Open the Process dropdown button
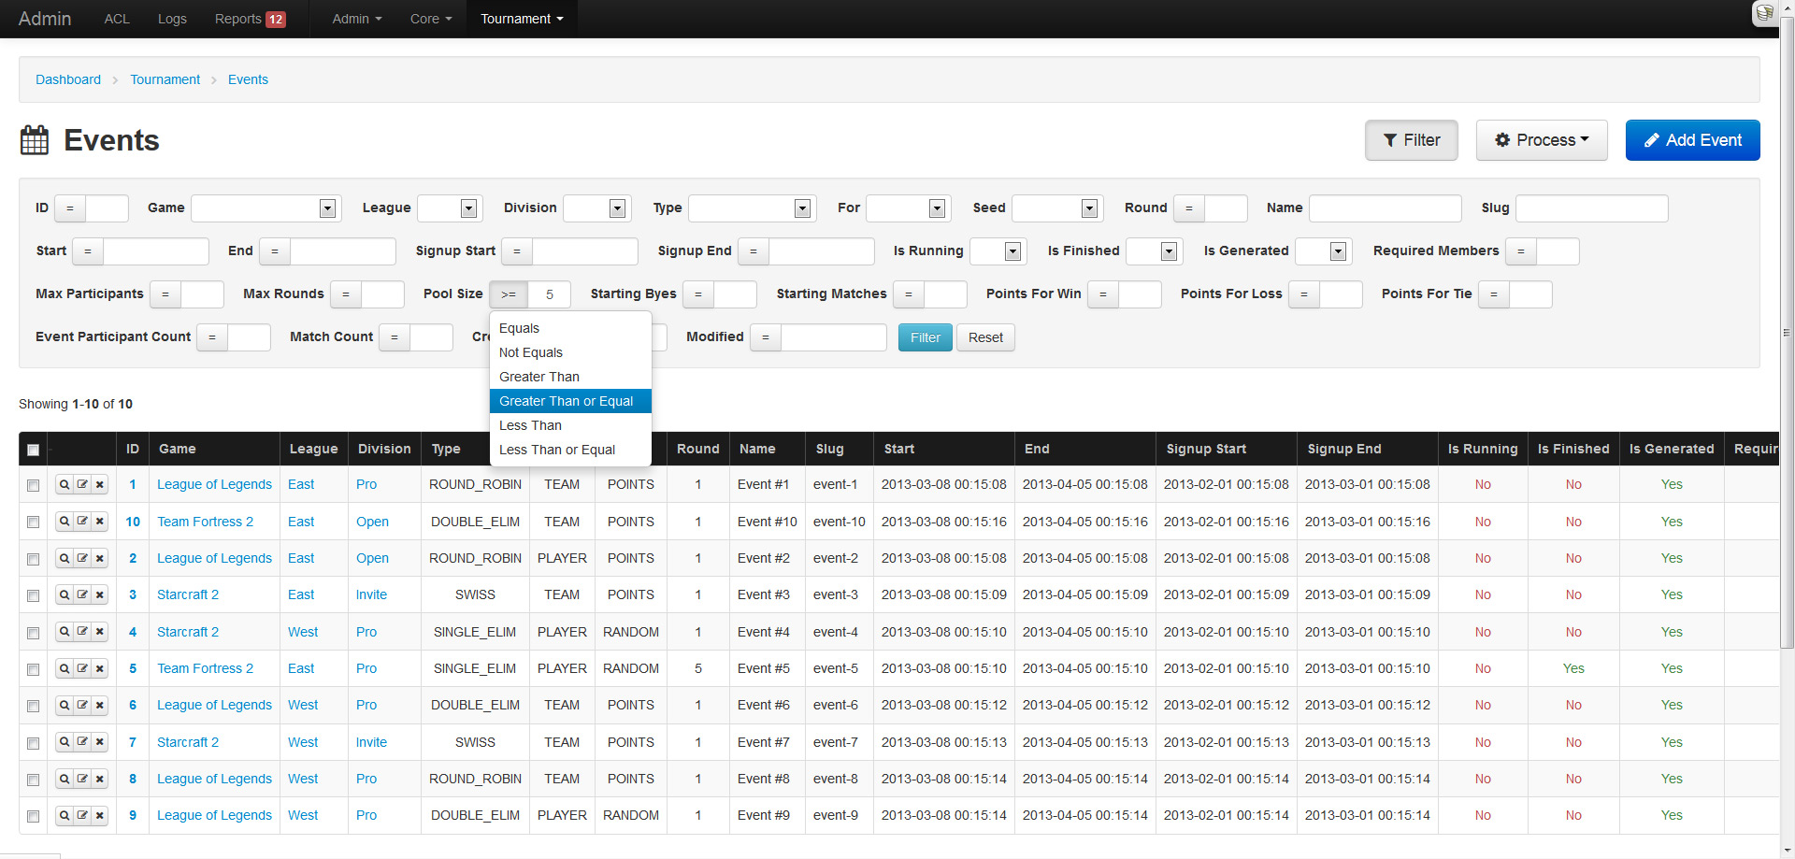1795x859 pixels. (1541, 140)
